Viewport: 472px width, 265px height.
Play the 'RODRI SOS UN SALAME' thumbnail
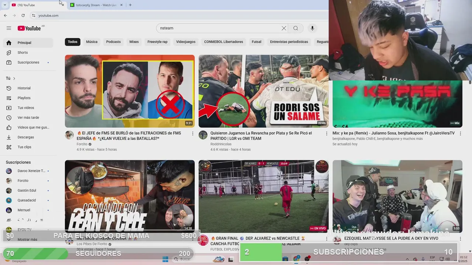pyautogui.click(x=263, y=91)
